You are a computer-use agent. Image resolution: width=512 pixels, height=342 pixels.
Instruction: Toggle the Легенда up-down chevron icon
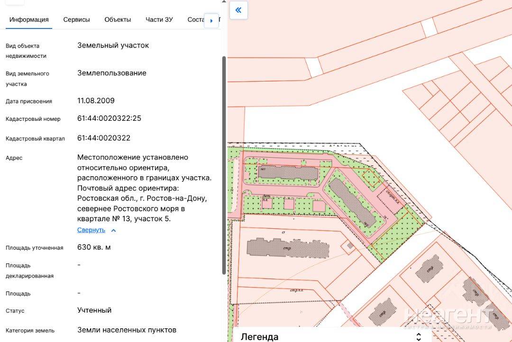(419, 337)
